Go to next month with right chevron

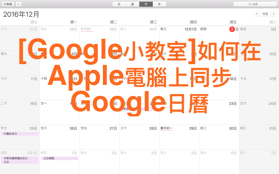[273, 14]
